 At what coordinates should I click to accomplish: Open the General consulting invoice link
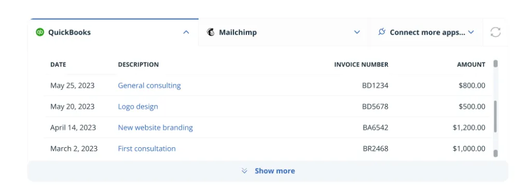[x=149, y=86]
